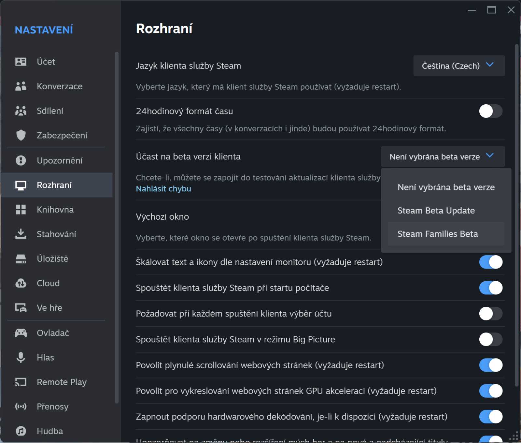
Task: Open the Čeština (Czech) language dropdown
Action: coord(459,66)
